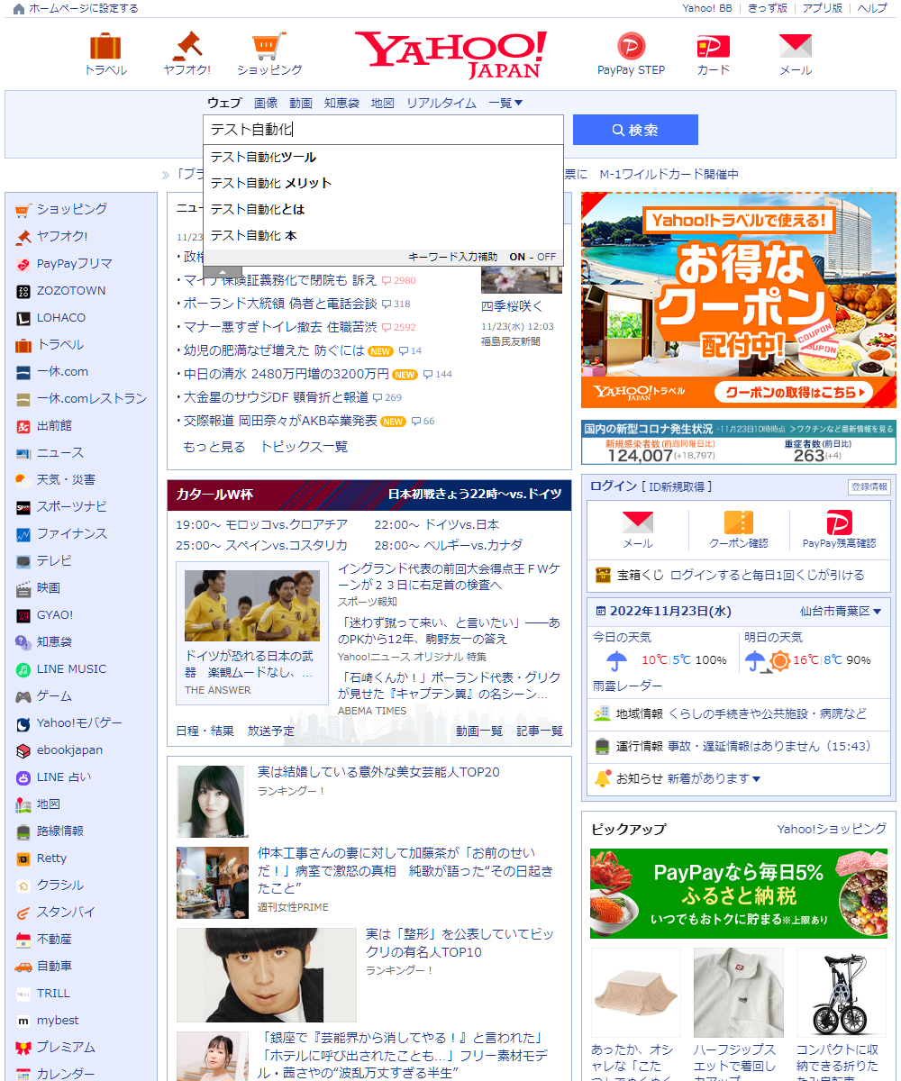Screen dimensions: 901x1081
Task: Select suggestion テスト自動化 メリット
Action: click(x=383, y=183)
